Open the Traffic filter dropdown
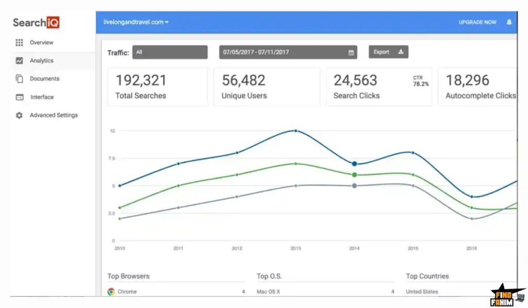 (x=170, y=52)
